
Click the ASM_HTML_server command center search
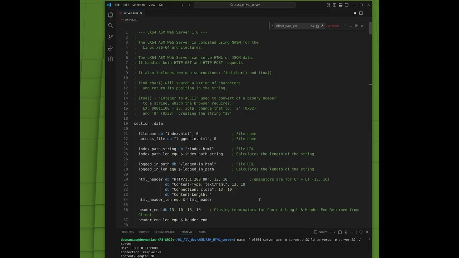point(245,5)
